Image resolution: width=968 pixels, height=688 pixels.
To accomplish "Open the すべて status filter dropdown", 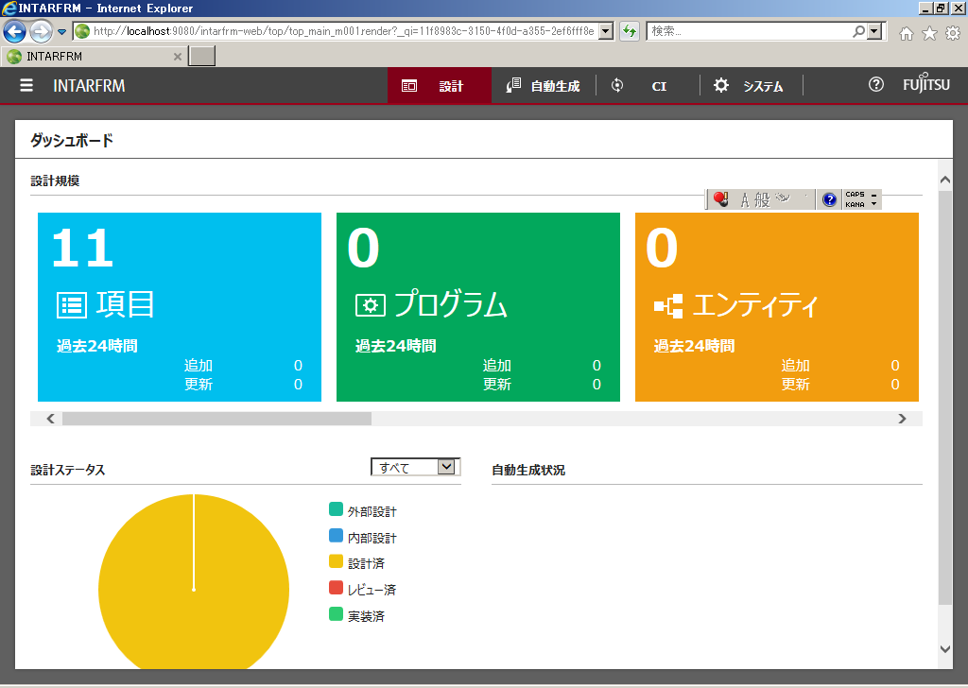I will point(447,466).
